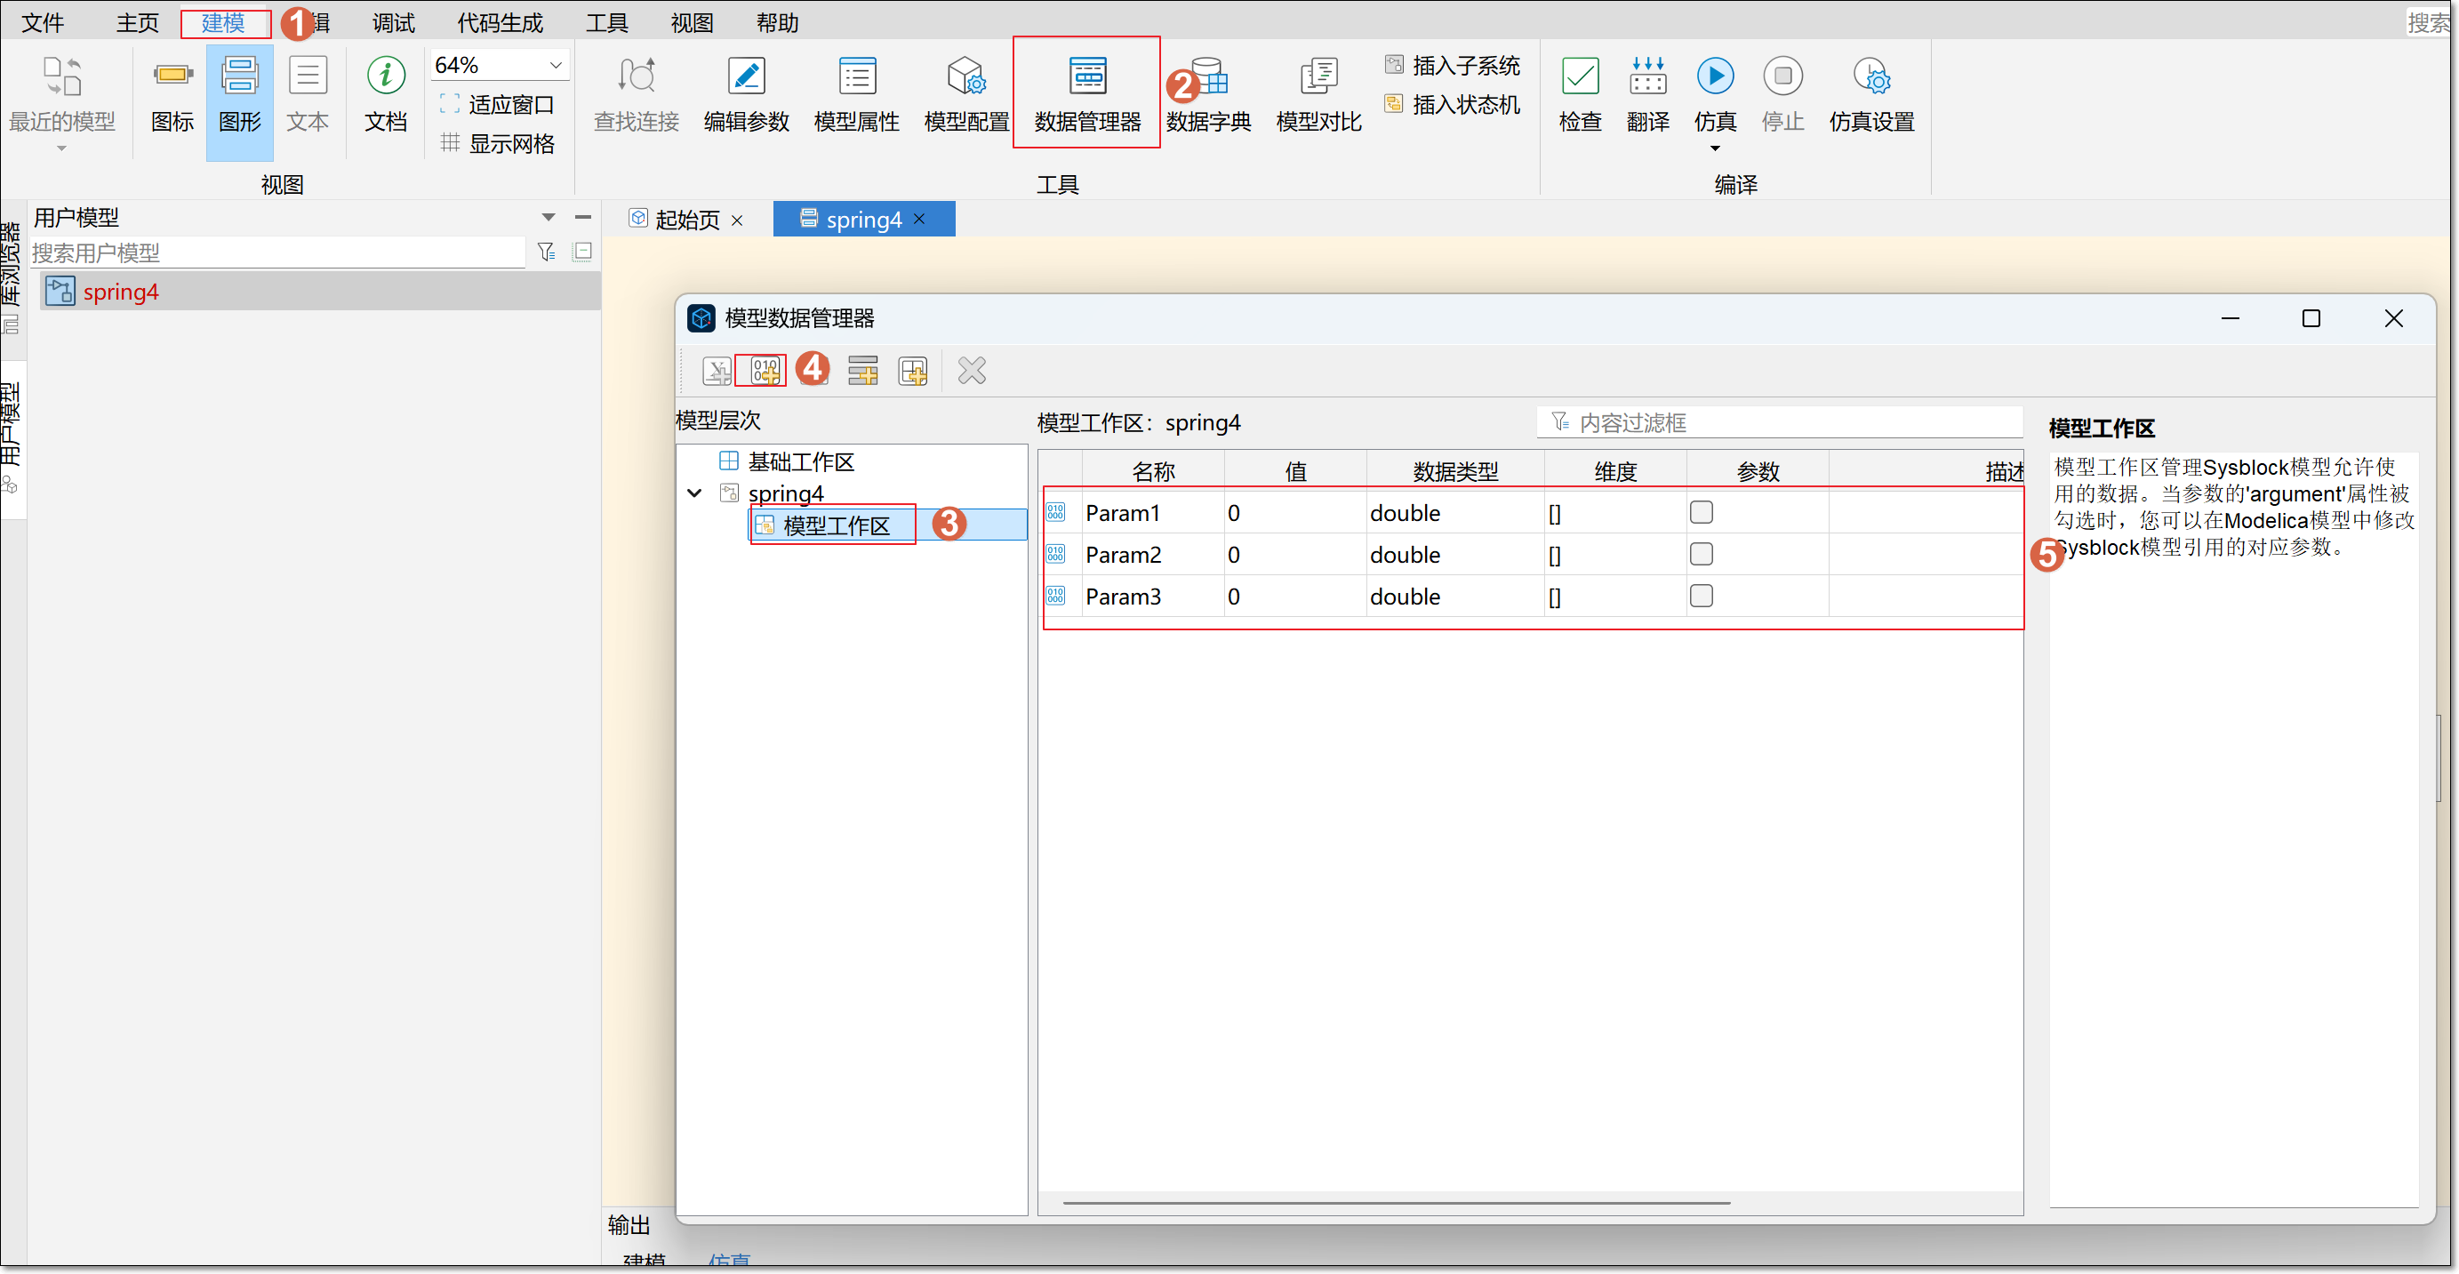Open the 文档 info view
The image size is (2459, 1274).
point(386,92)
